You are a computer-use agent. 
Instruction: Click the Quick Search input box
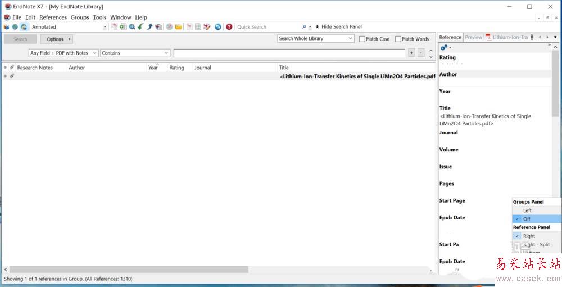click(x=269, y=27)
